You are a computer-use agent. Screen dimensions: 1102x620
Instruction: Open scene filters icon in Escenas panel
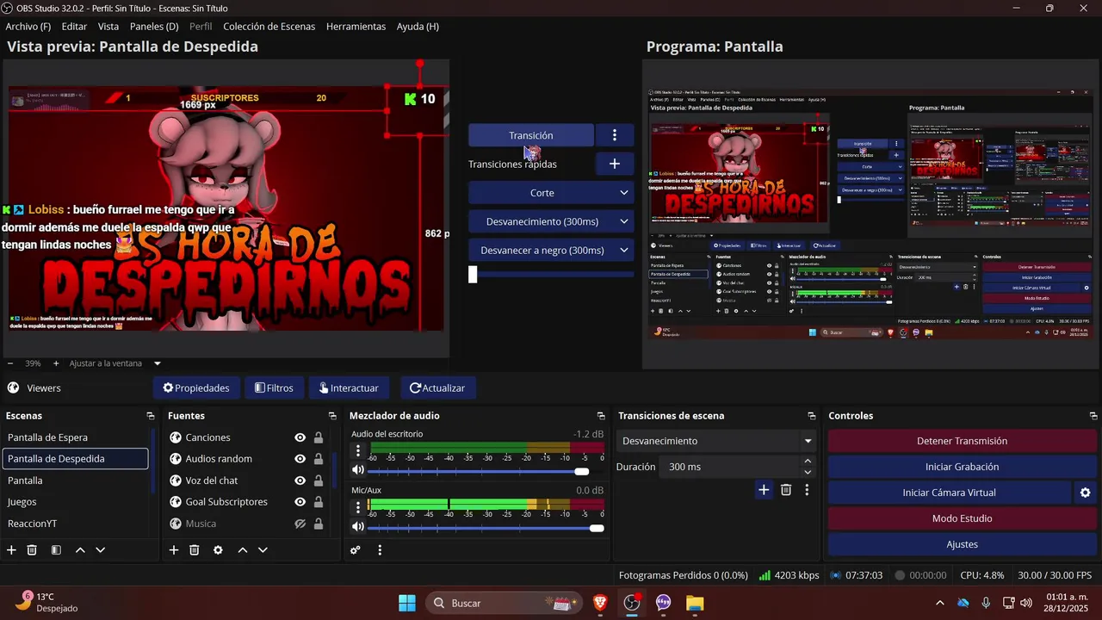point(56,549)
